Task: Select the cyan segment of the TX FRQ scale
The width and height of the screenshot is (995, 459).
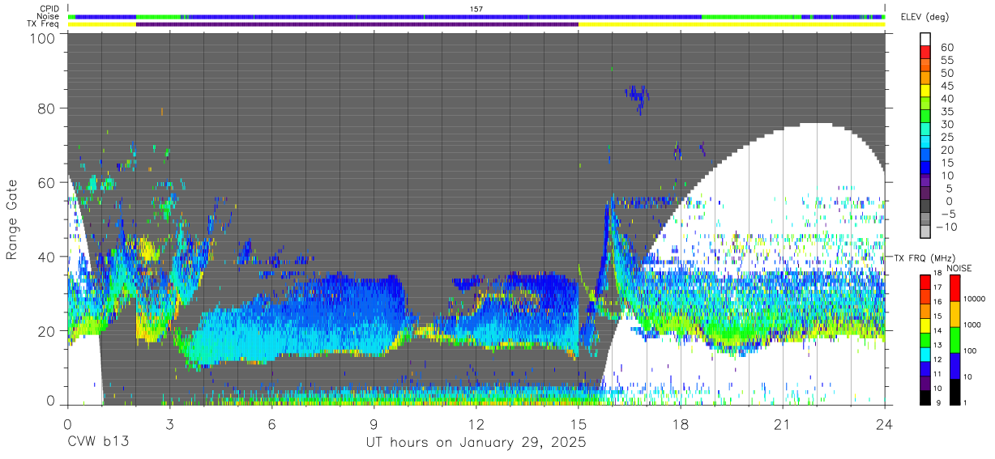Action: pos(925,355)
